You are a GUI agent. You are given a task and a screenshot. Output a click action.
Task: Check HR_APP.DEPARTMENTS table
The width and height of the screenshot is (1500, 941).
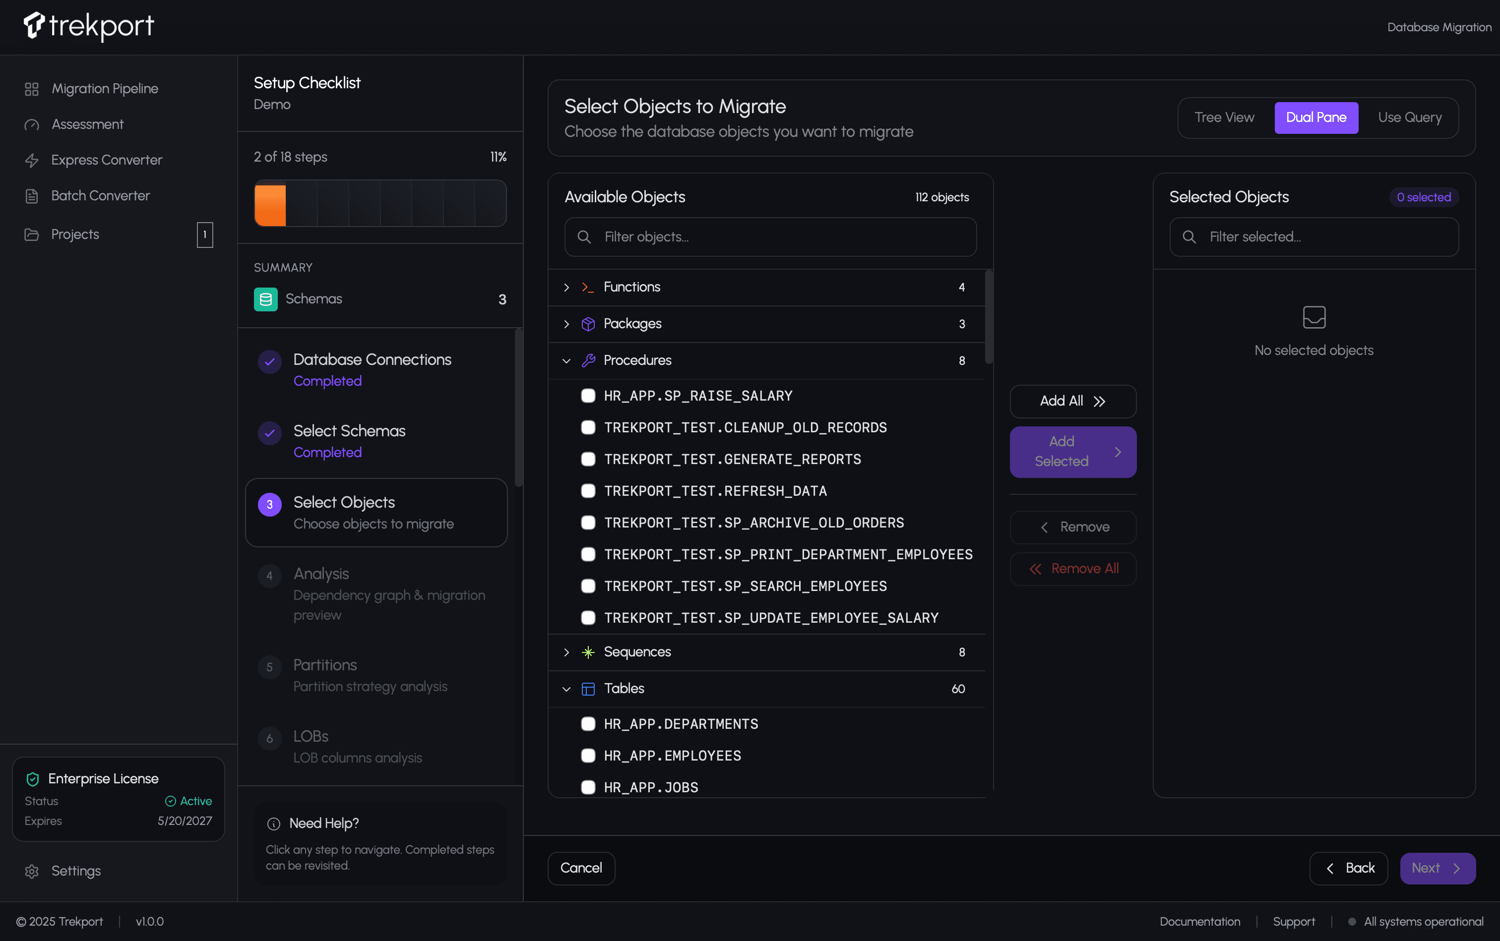tap(588, 724)
